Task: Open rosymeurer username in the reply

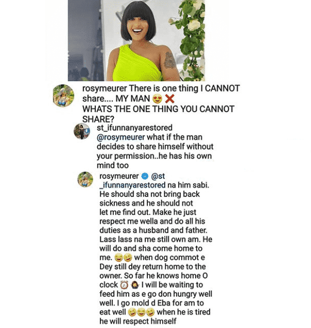Action: click(119, 176)
